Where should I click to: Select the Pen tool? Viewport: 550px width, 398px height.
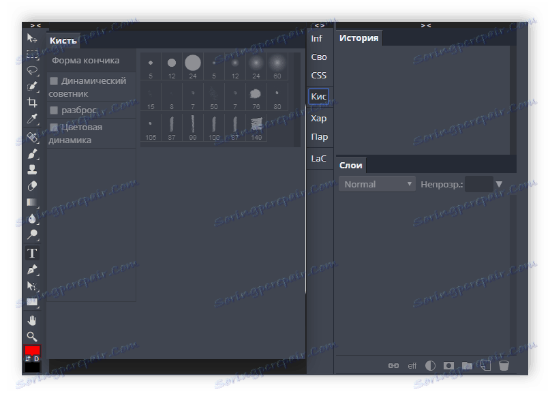point(32,269)
